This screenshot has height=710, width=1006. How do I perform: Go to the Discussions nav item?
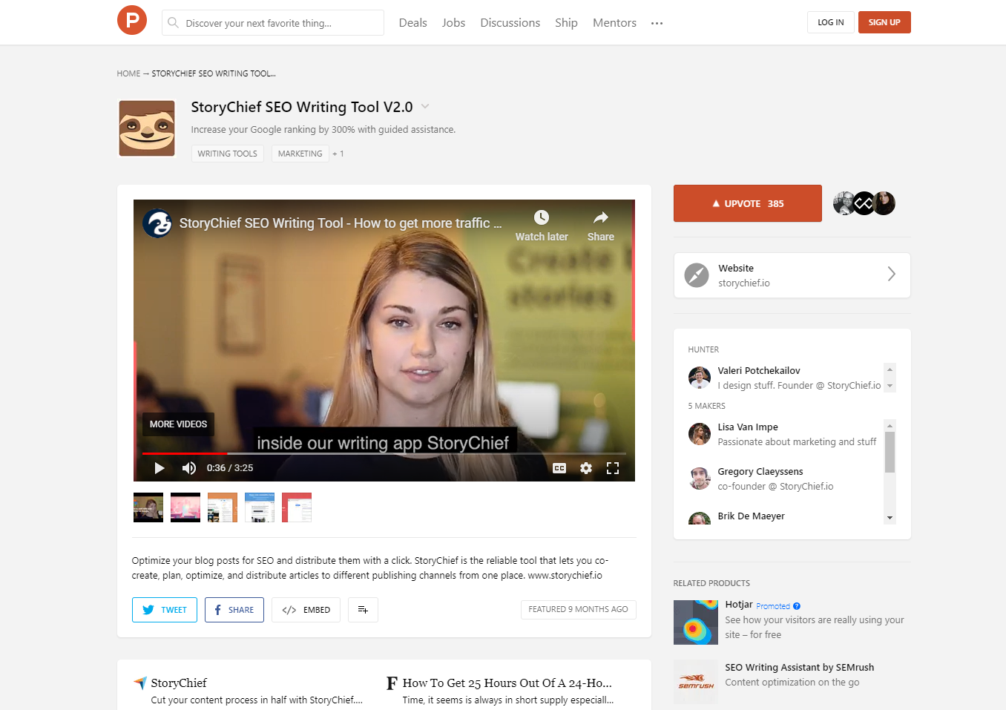(510, 23)
